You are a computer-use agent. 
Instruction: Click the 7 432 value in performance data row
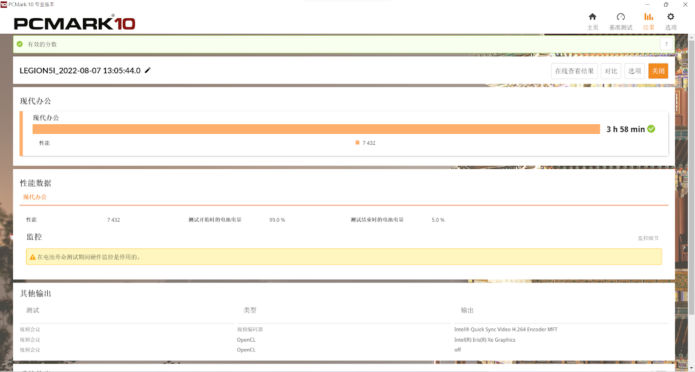(113, 219)
